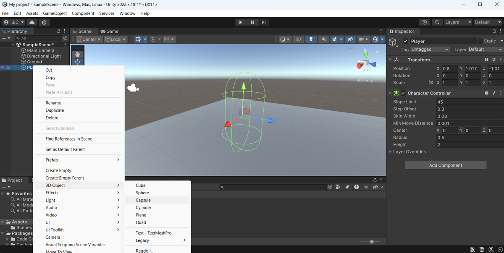Collapse the Character Controller component
This screenshot has width=504, height=253.
click(390, 93)
